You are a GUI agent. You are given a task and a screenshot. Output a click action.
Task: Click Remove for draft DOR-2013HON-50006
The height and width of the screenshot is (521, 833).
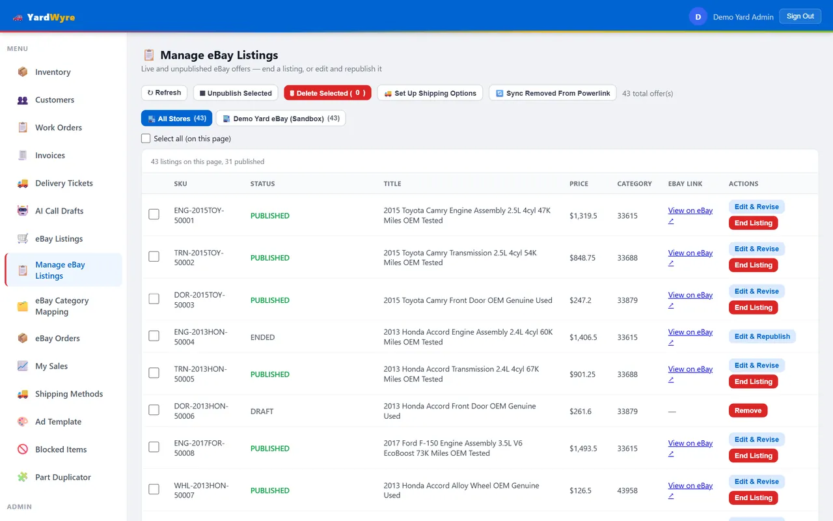(x=748, y=411)
